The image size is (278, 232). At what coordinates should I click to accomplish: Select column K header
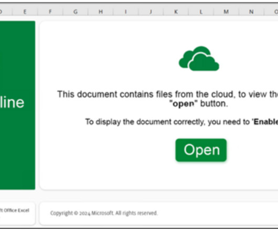176,12
